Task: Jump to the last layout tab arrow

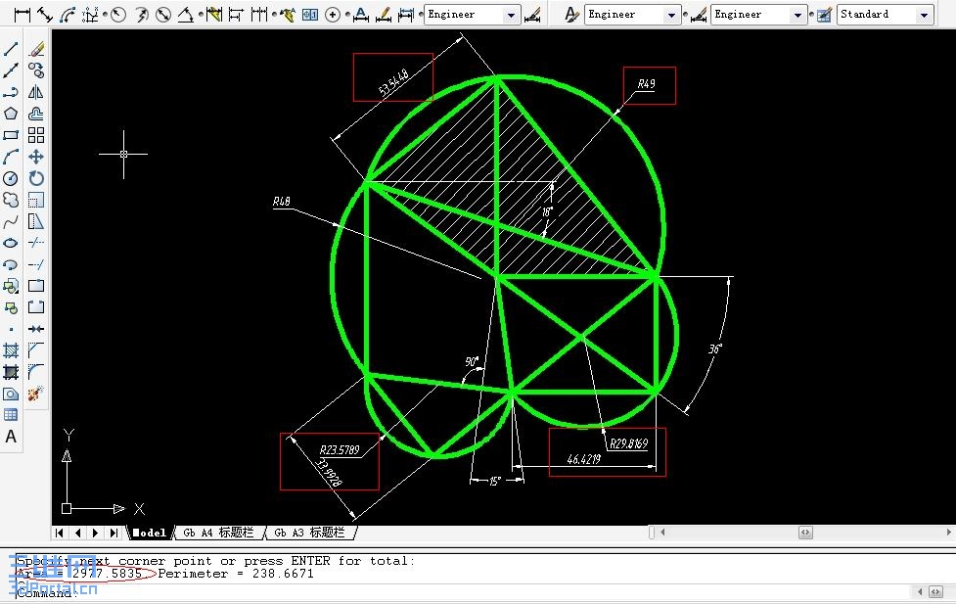Action: click(114, 533)
